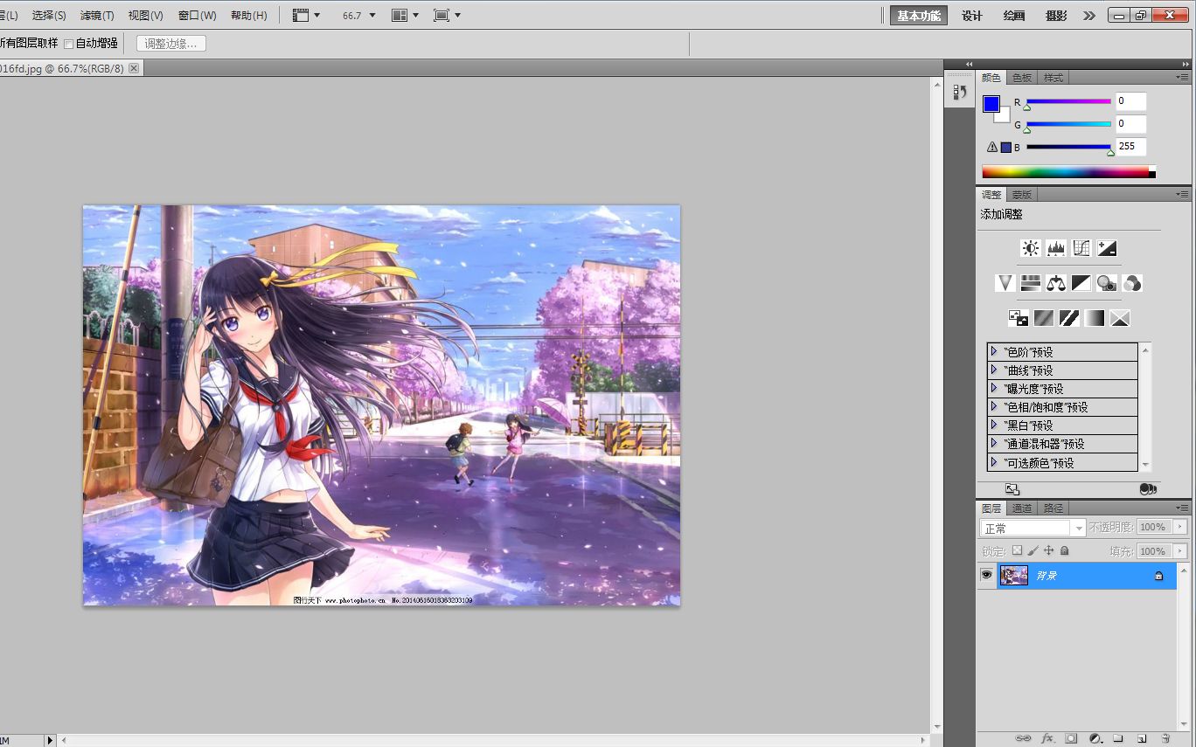Click the 调整边缘 button
The image size is (1196, 747).
click(171, 44)
